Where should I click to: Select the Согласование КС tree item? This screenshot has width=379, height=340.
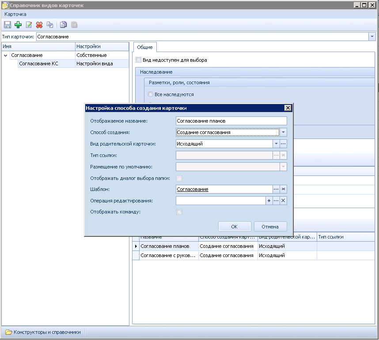click(x=38, y=64)
